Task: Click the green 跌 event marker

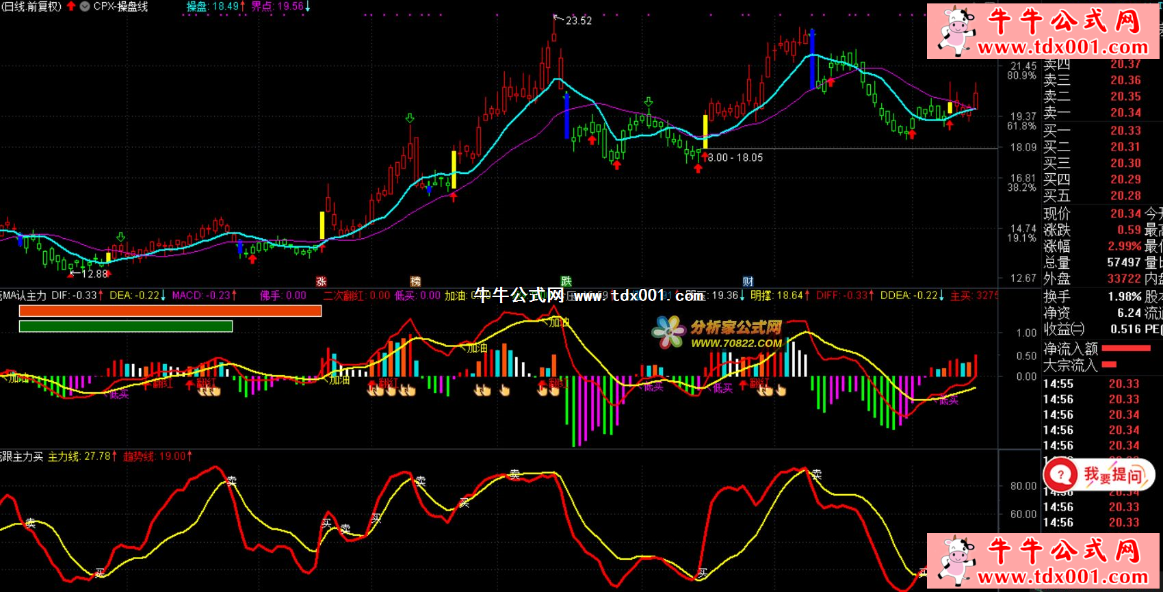Action: click(x=566, y=281)
